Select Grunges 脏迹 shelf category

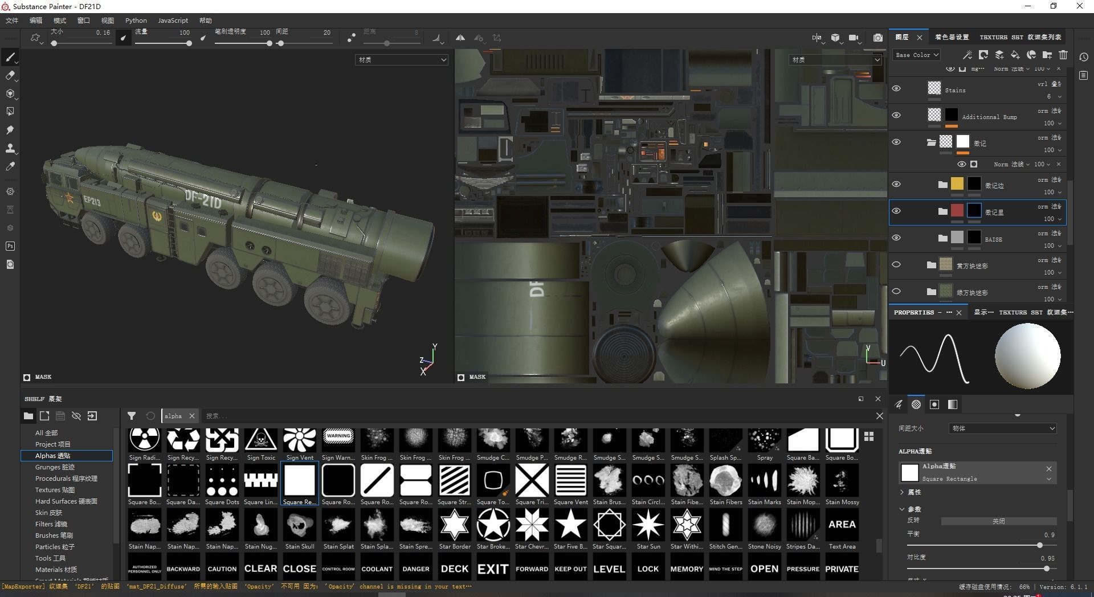[55, 467]
